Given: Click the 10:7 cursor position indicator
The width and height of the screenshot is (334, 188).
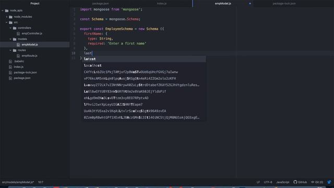Looking at the screenshot, I should pyautogui.click(x=41, y=182).
